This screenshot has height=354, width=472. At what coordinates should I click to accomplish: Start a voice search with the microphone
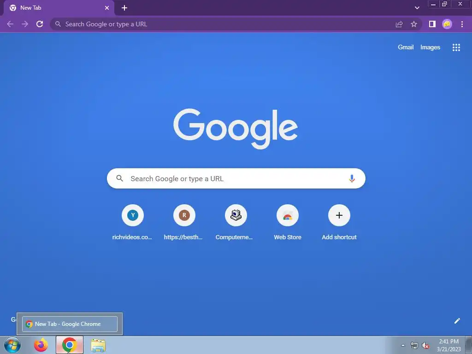[352, 178]
